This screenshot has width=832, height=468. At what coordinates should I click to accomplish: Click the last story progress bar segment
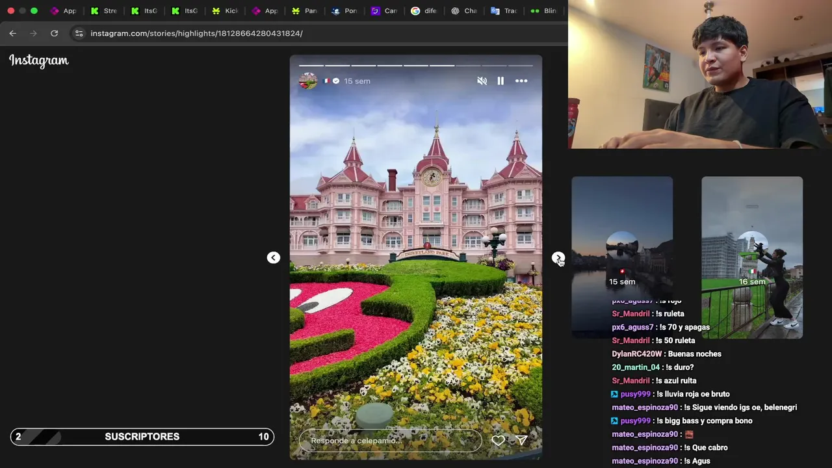(x=521, y=65)
